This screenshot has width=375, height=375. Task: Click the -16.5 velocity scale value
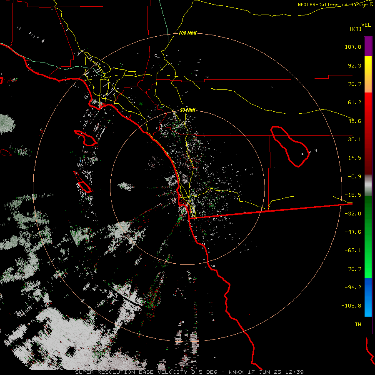pyautogui.click(x=353, y=195)
